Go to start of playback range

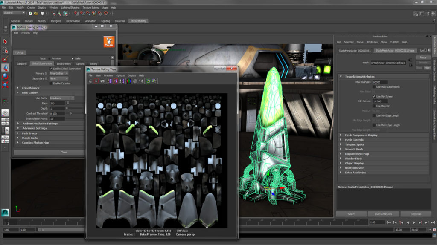389,222
